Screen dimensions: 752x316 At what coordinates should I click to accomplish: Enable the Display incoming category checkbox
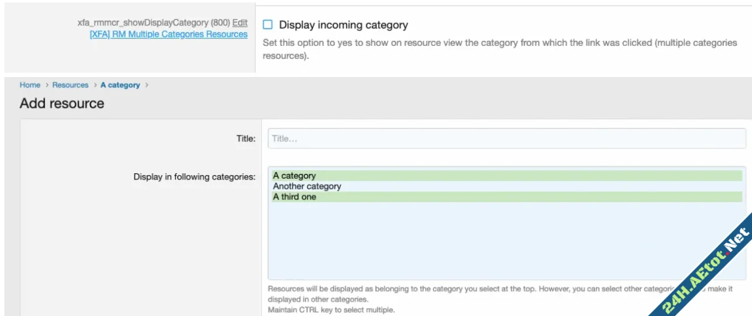tap(267, 25)
